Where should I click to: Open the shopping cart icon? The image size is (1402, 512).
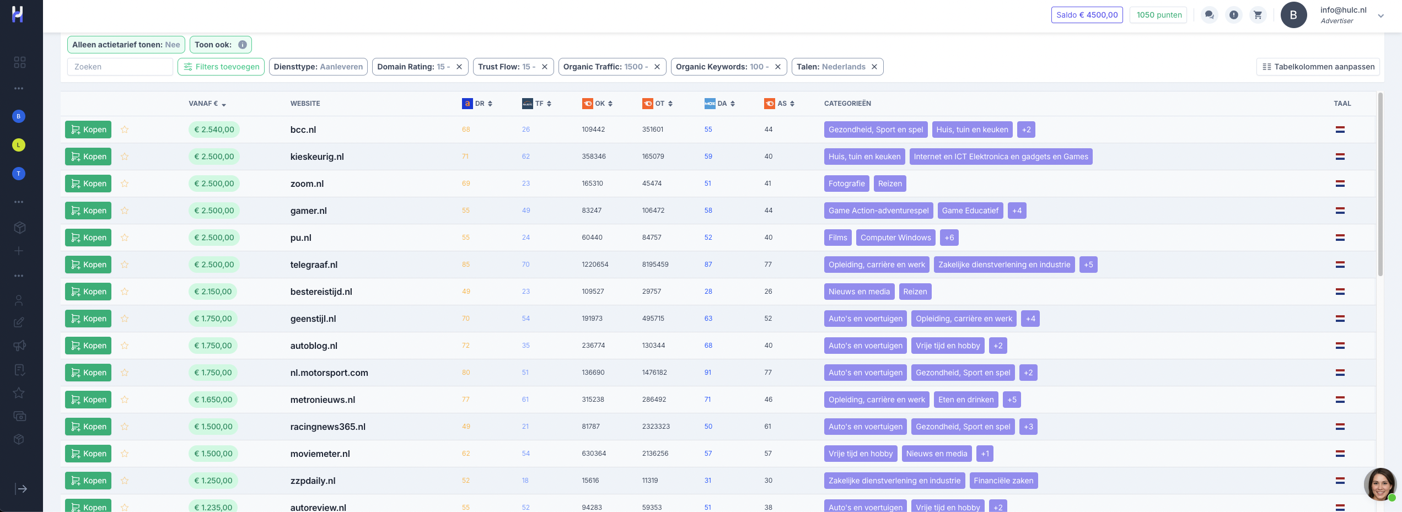coord(1258,15)
